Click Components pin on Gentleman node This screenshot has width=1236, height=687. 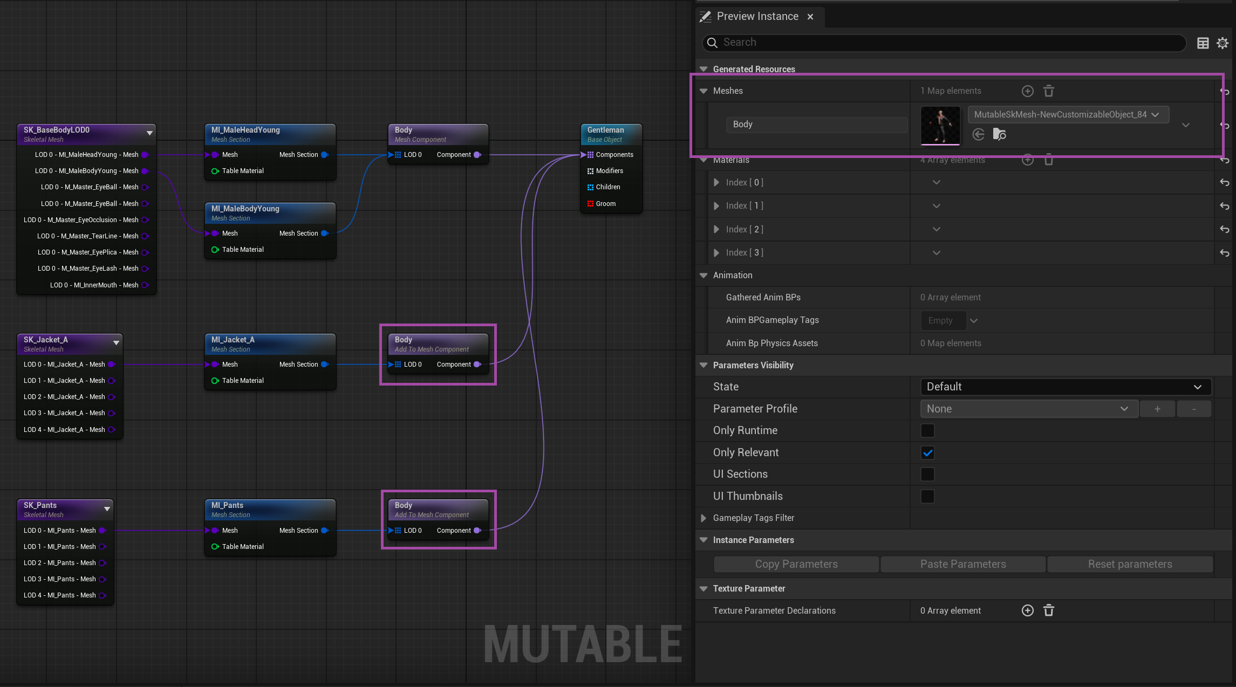(x=590, y=155)
